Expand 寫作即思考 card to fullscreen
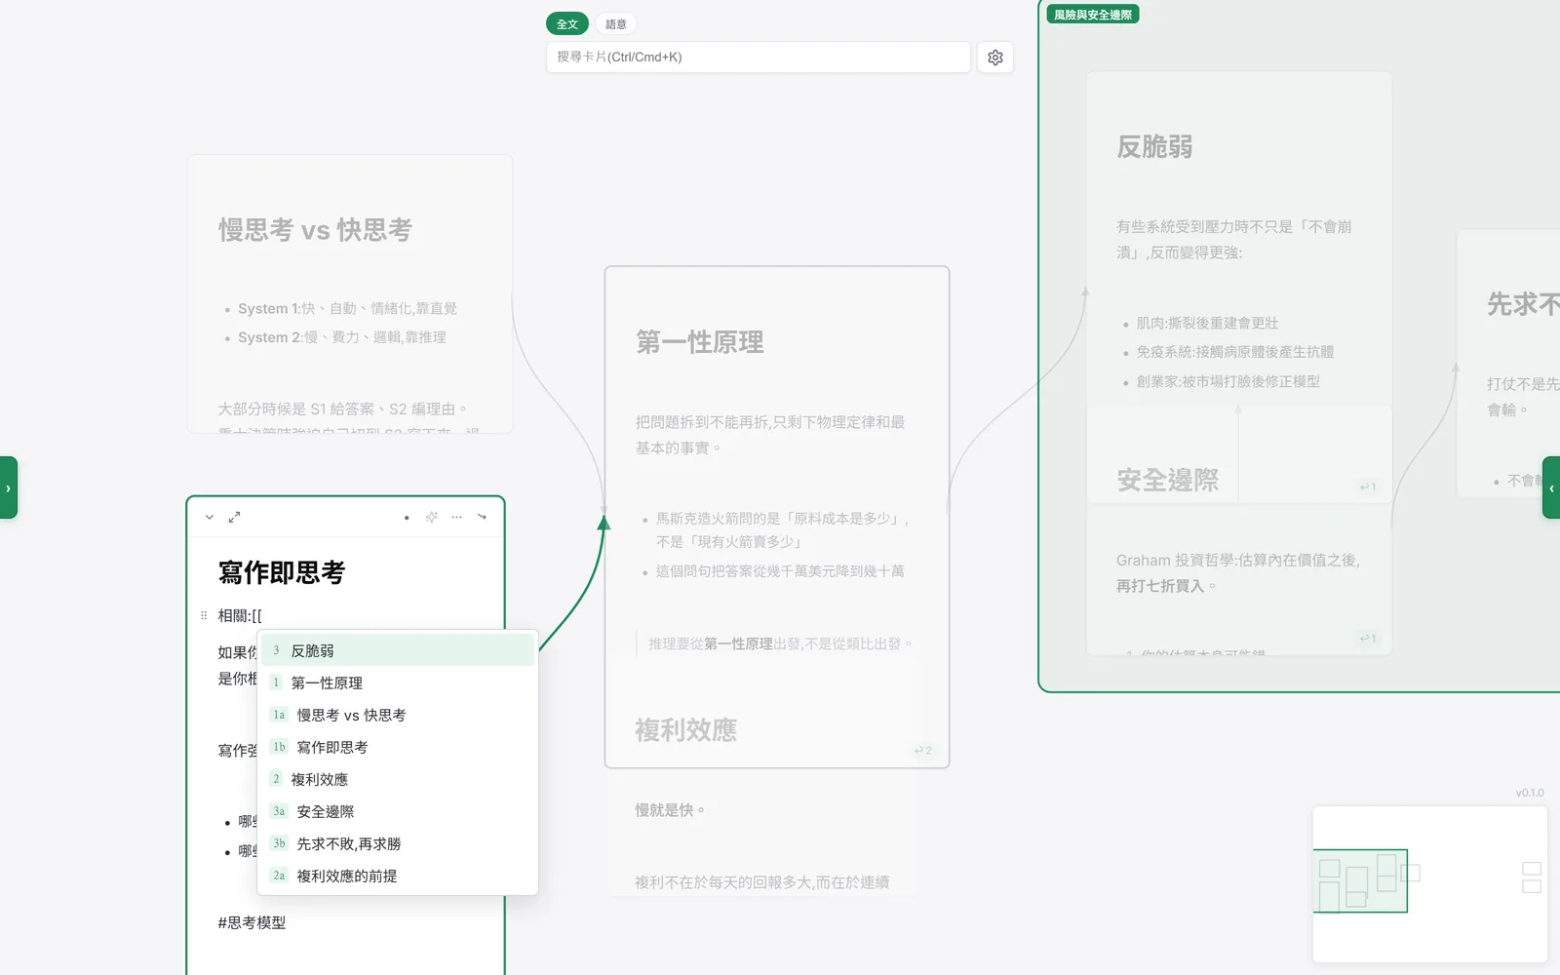Screen dimensions: 1560x975 coord(234,518)
